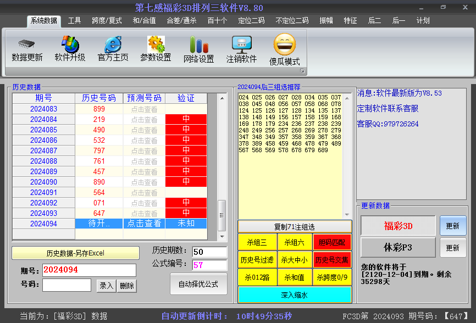This screenshot has width=476, height=323.
Task: Click the red 胆码匹配 button
Action: coord(332,242)
